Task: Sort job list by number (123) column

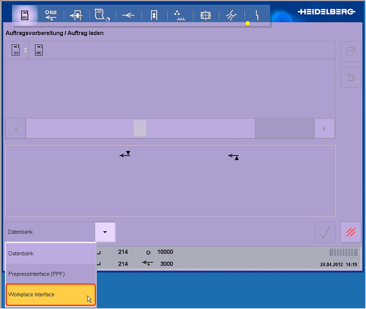Action: click(x=16, y=50)
